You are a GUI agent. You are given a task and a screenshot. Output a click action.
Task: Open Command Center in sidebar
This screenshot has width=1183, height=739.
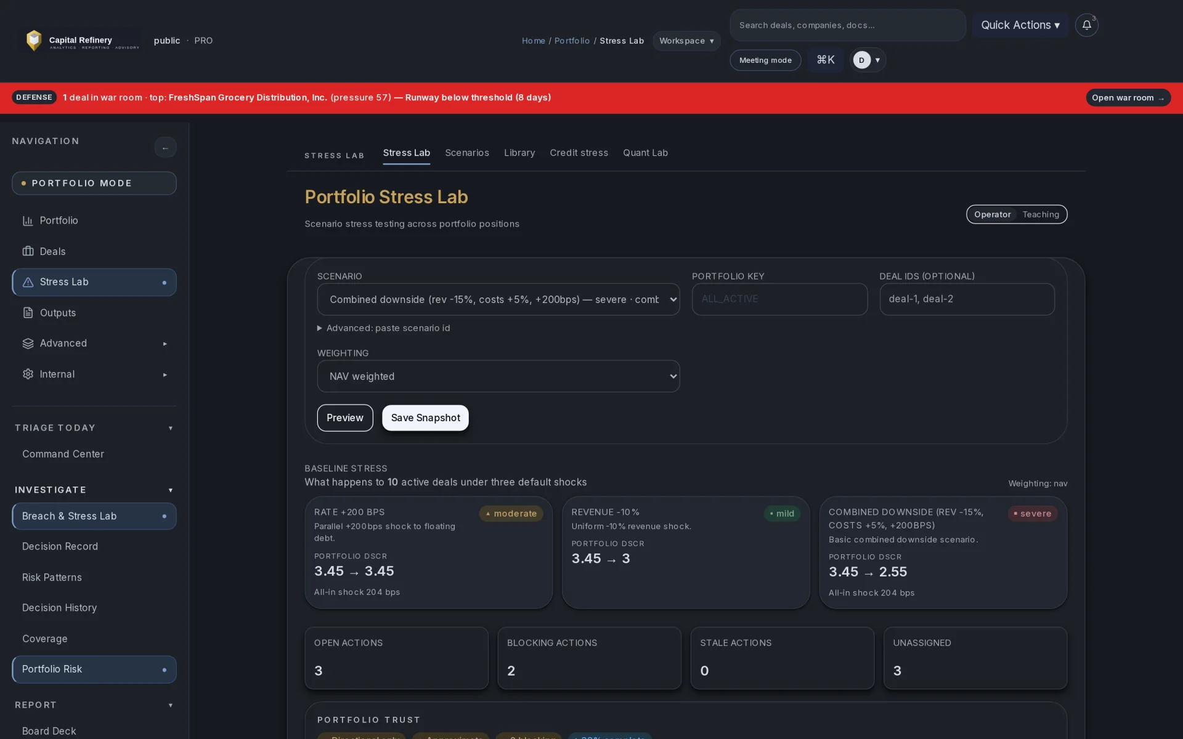(x=94, y=454)
